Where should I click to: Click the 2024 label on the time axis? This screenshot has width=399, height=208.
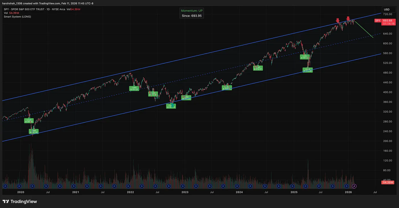pyautogui.click(x=239, y=192)
